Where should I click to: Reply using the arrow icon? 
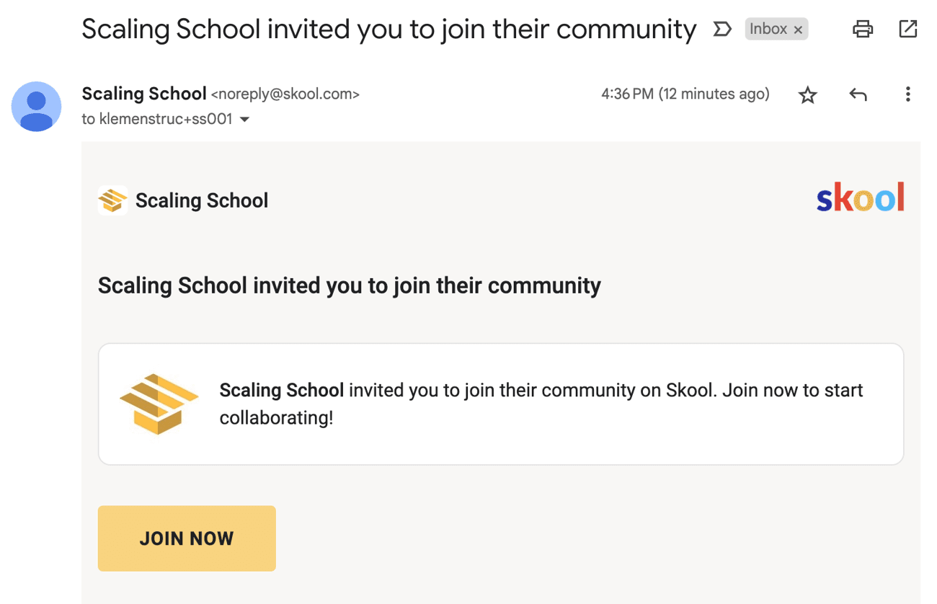(858, 94)
